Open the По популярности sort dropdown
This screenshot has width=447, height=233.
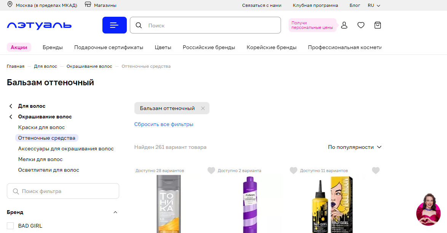(354, 147)
